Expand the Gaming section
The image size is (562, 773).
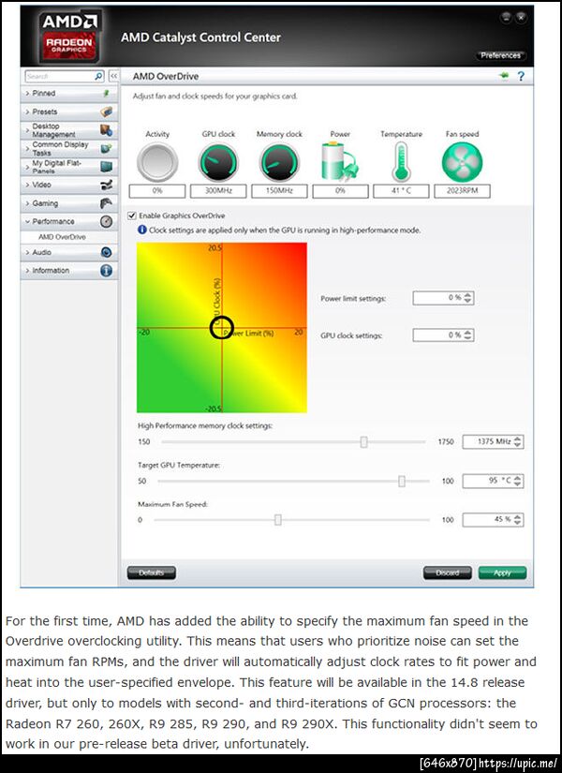tap(69, 203)
